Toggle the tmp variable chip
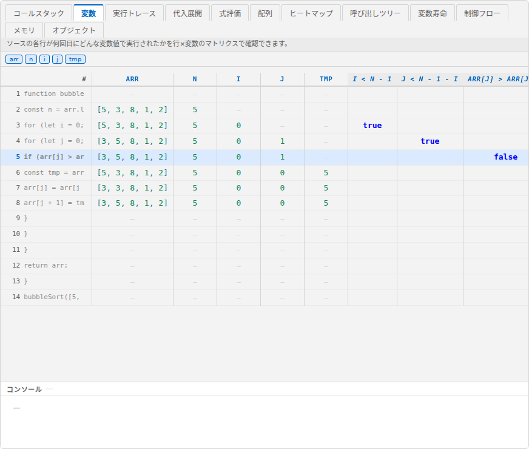Image resolution: width=529 pixels, height=449 pixels. pyautogui.click(x=75, y=59)
